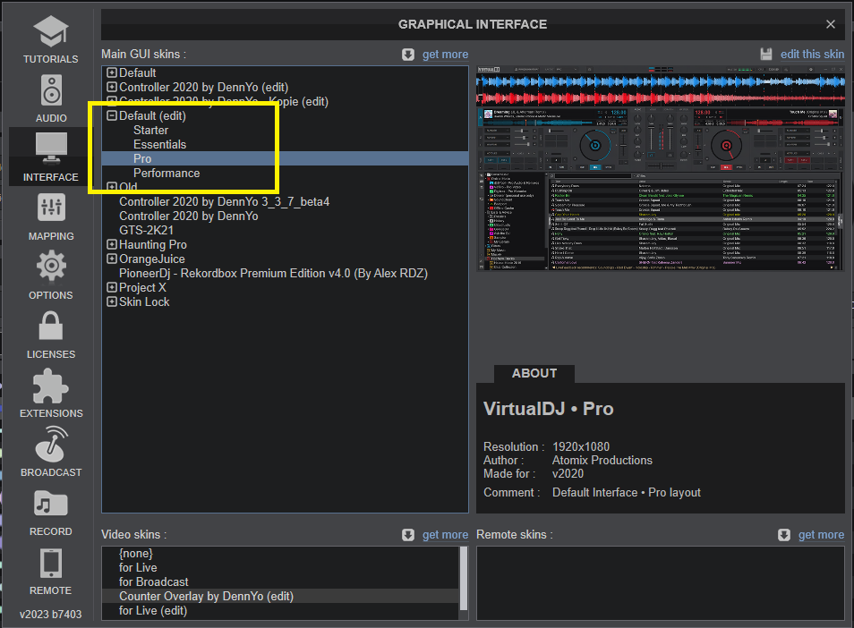
Task: Switch to the ABOUT tab
Action: pyautogui.click(x=534, y=373)
